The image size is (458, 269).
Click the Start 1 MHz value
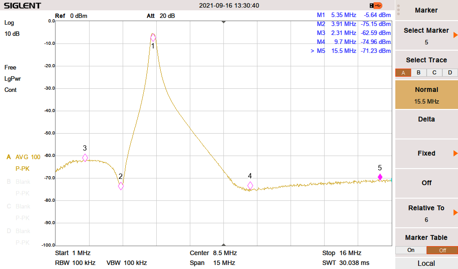coord(73,253)
